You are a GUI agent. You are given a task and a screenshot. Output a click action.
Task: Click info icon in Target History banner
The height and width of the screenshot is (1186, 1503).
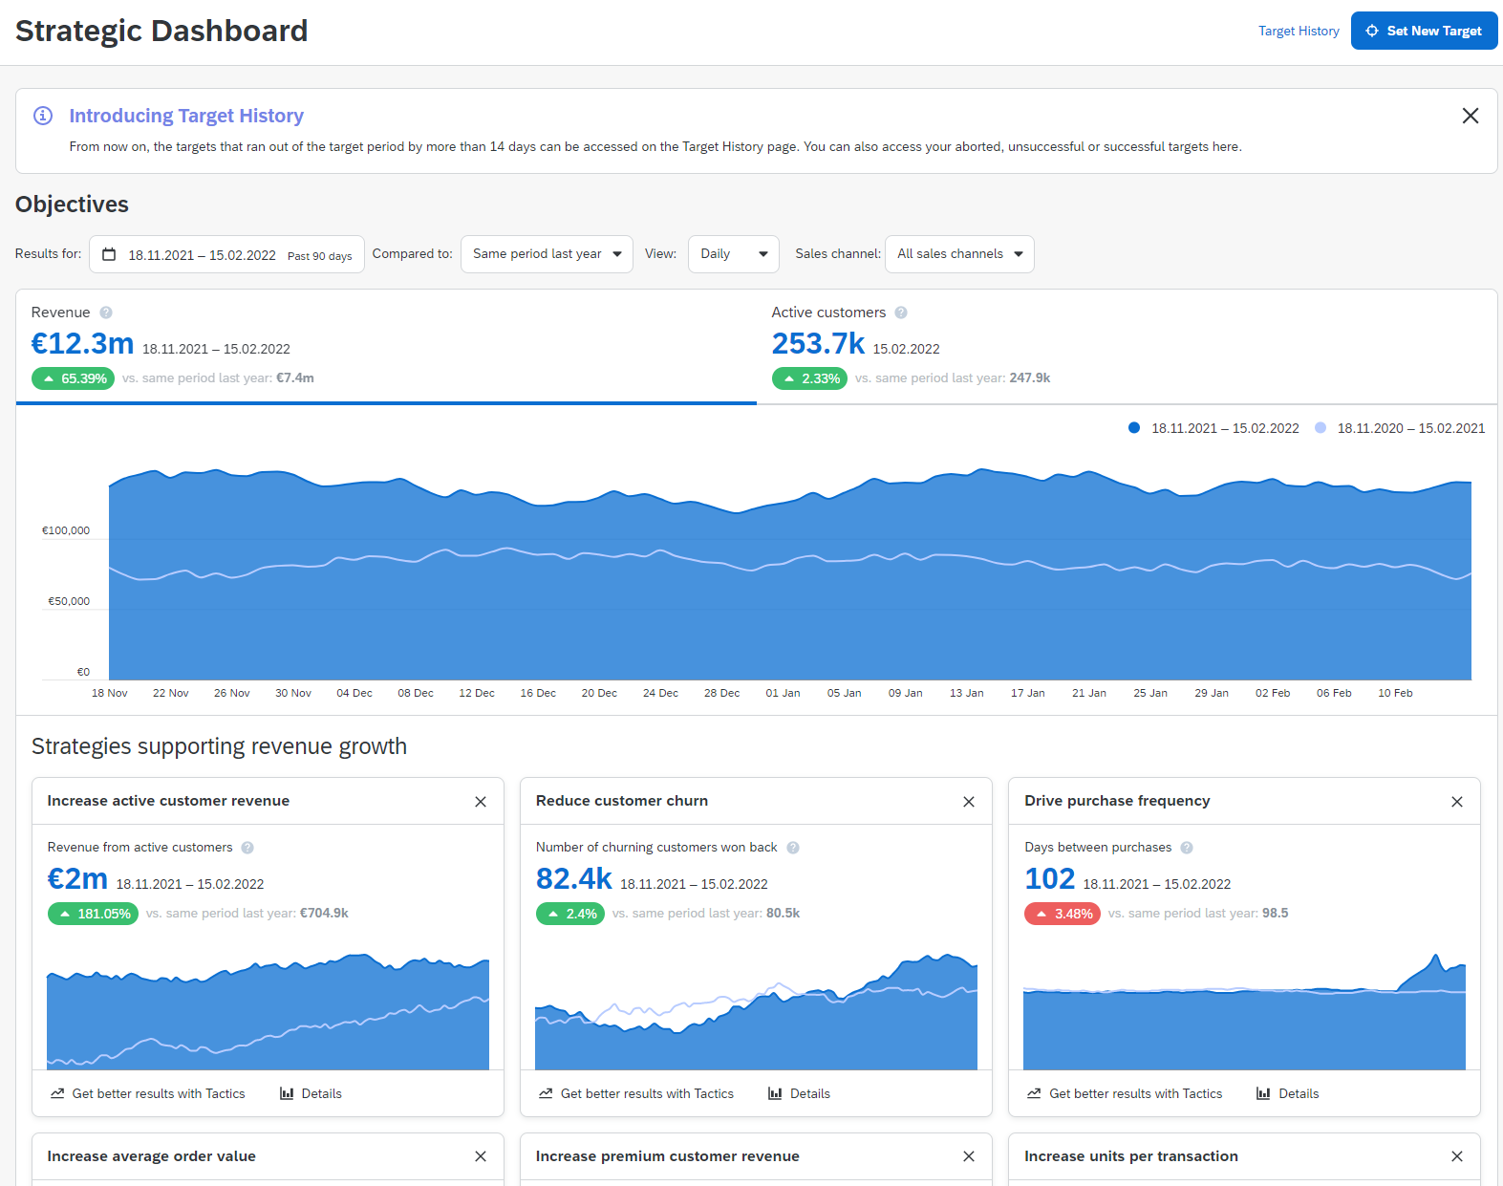click(x=43, y=116)
